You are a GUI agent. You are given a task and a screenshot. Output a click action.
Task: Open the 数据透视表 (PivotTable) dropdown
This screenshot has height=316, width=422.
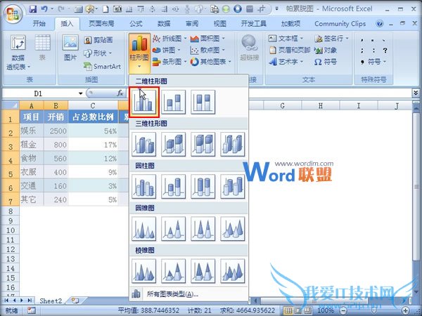tap(18, 62)
